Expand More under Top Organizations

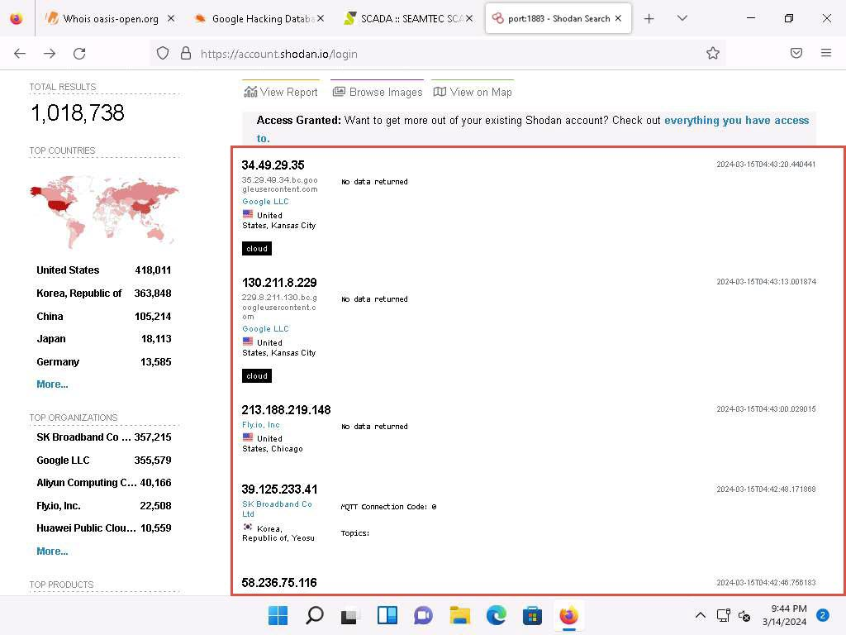pyautogui.click(x=52, y=551)
